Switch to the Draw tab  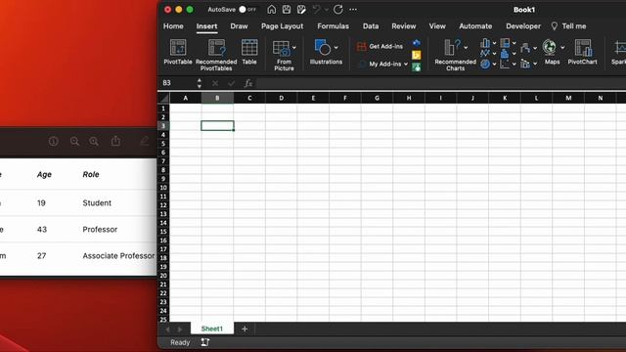(239, 26)
